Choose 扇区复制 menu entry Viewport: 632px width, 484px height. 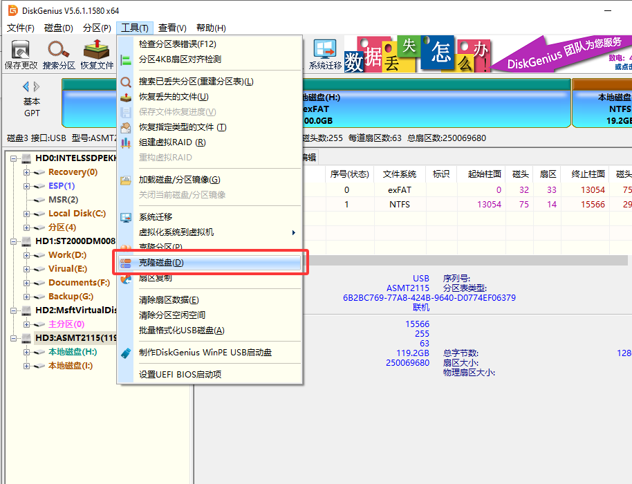(210, 278)
